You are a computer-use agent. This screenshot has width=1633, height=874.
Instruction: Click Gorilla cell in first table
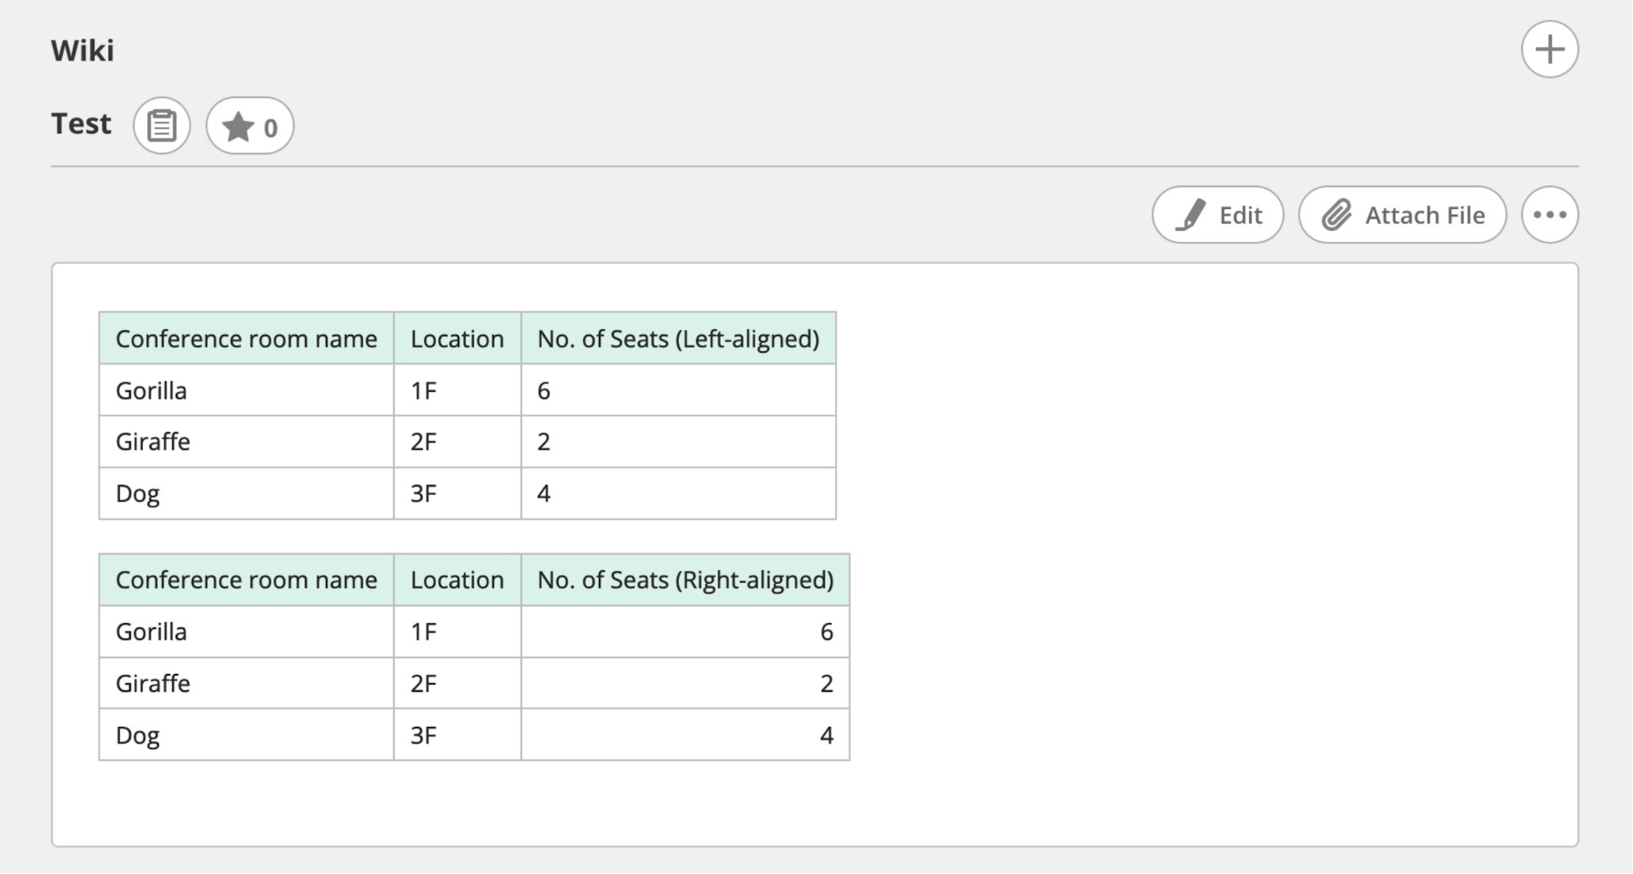tap(151, 390)
